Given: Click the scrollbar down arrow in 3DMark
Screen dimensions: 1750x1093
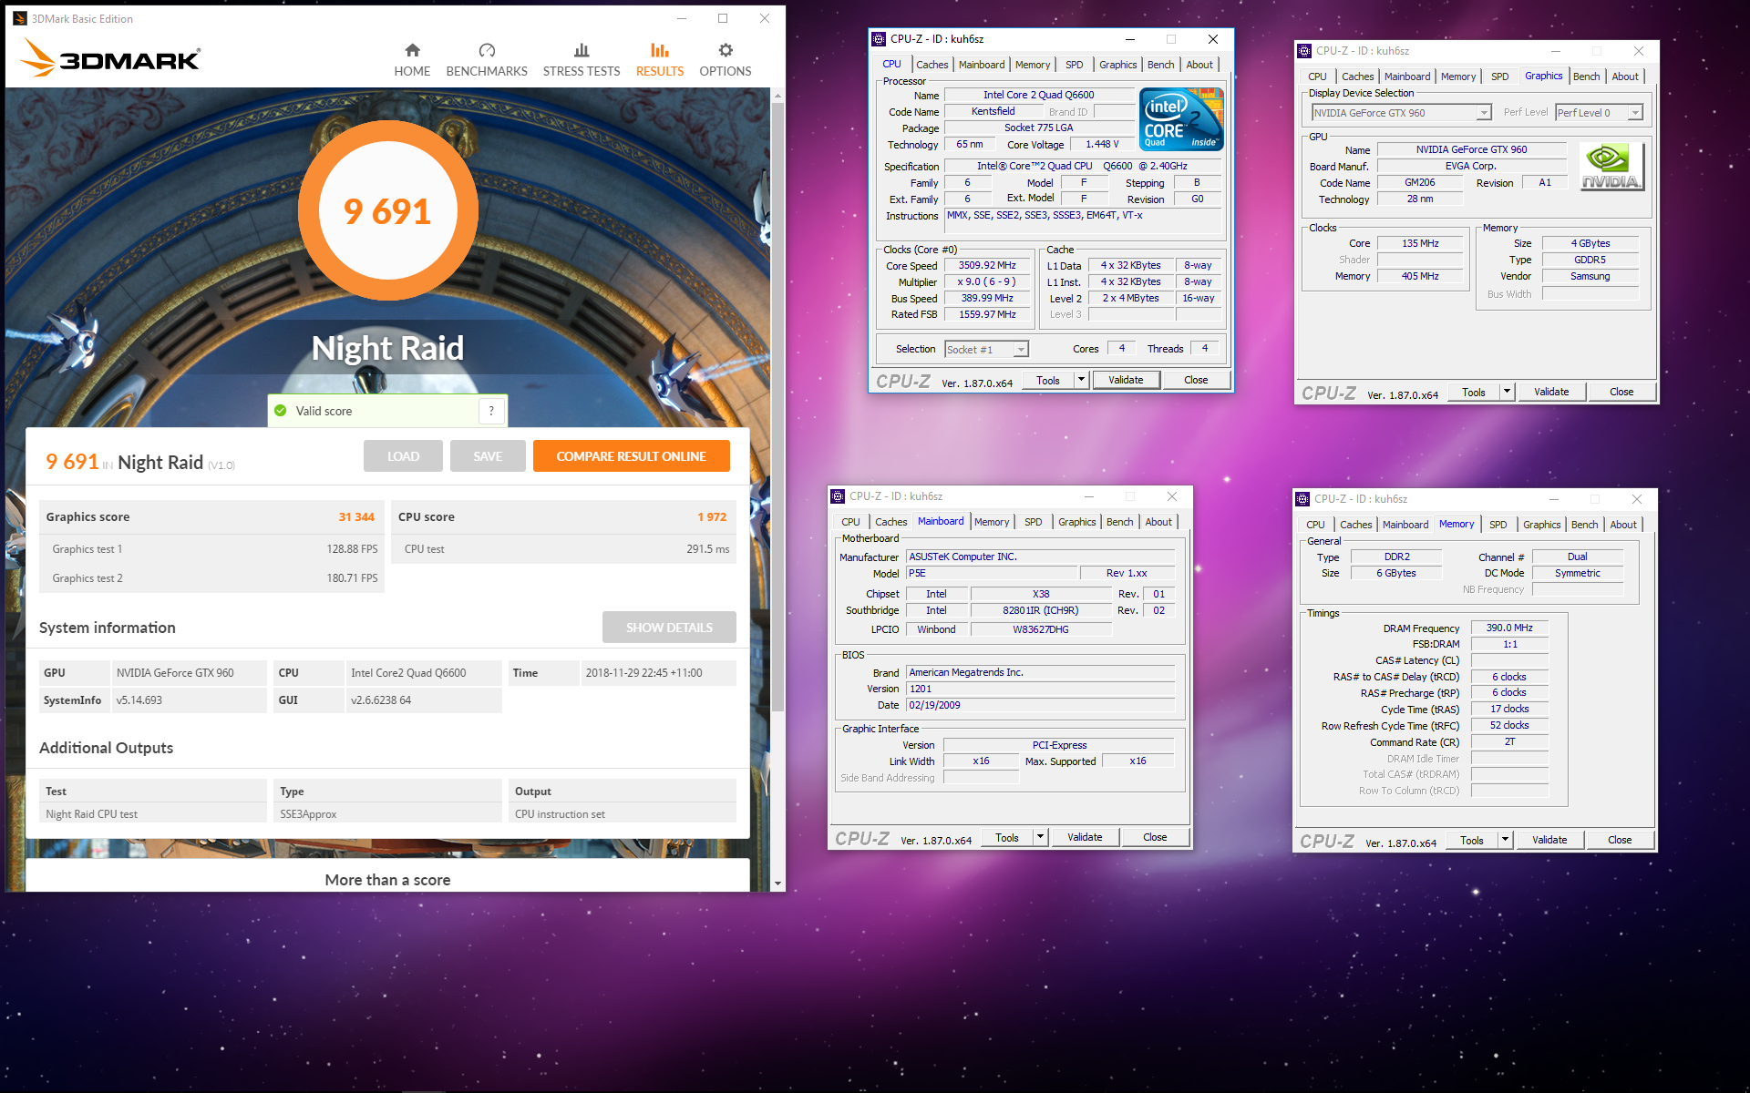Looking at the screenshot, I should (x=777, y=883).
